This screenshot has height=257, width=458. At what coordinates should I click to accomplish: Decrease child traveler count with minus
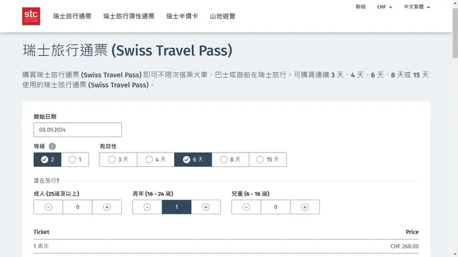(x=246, y=207)
